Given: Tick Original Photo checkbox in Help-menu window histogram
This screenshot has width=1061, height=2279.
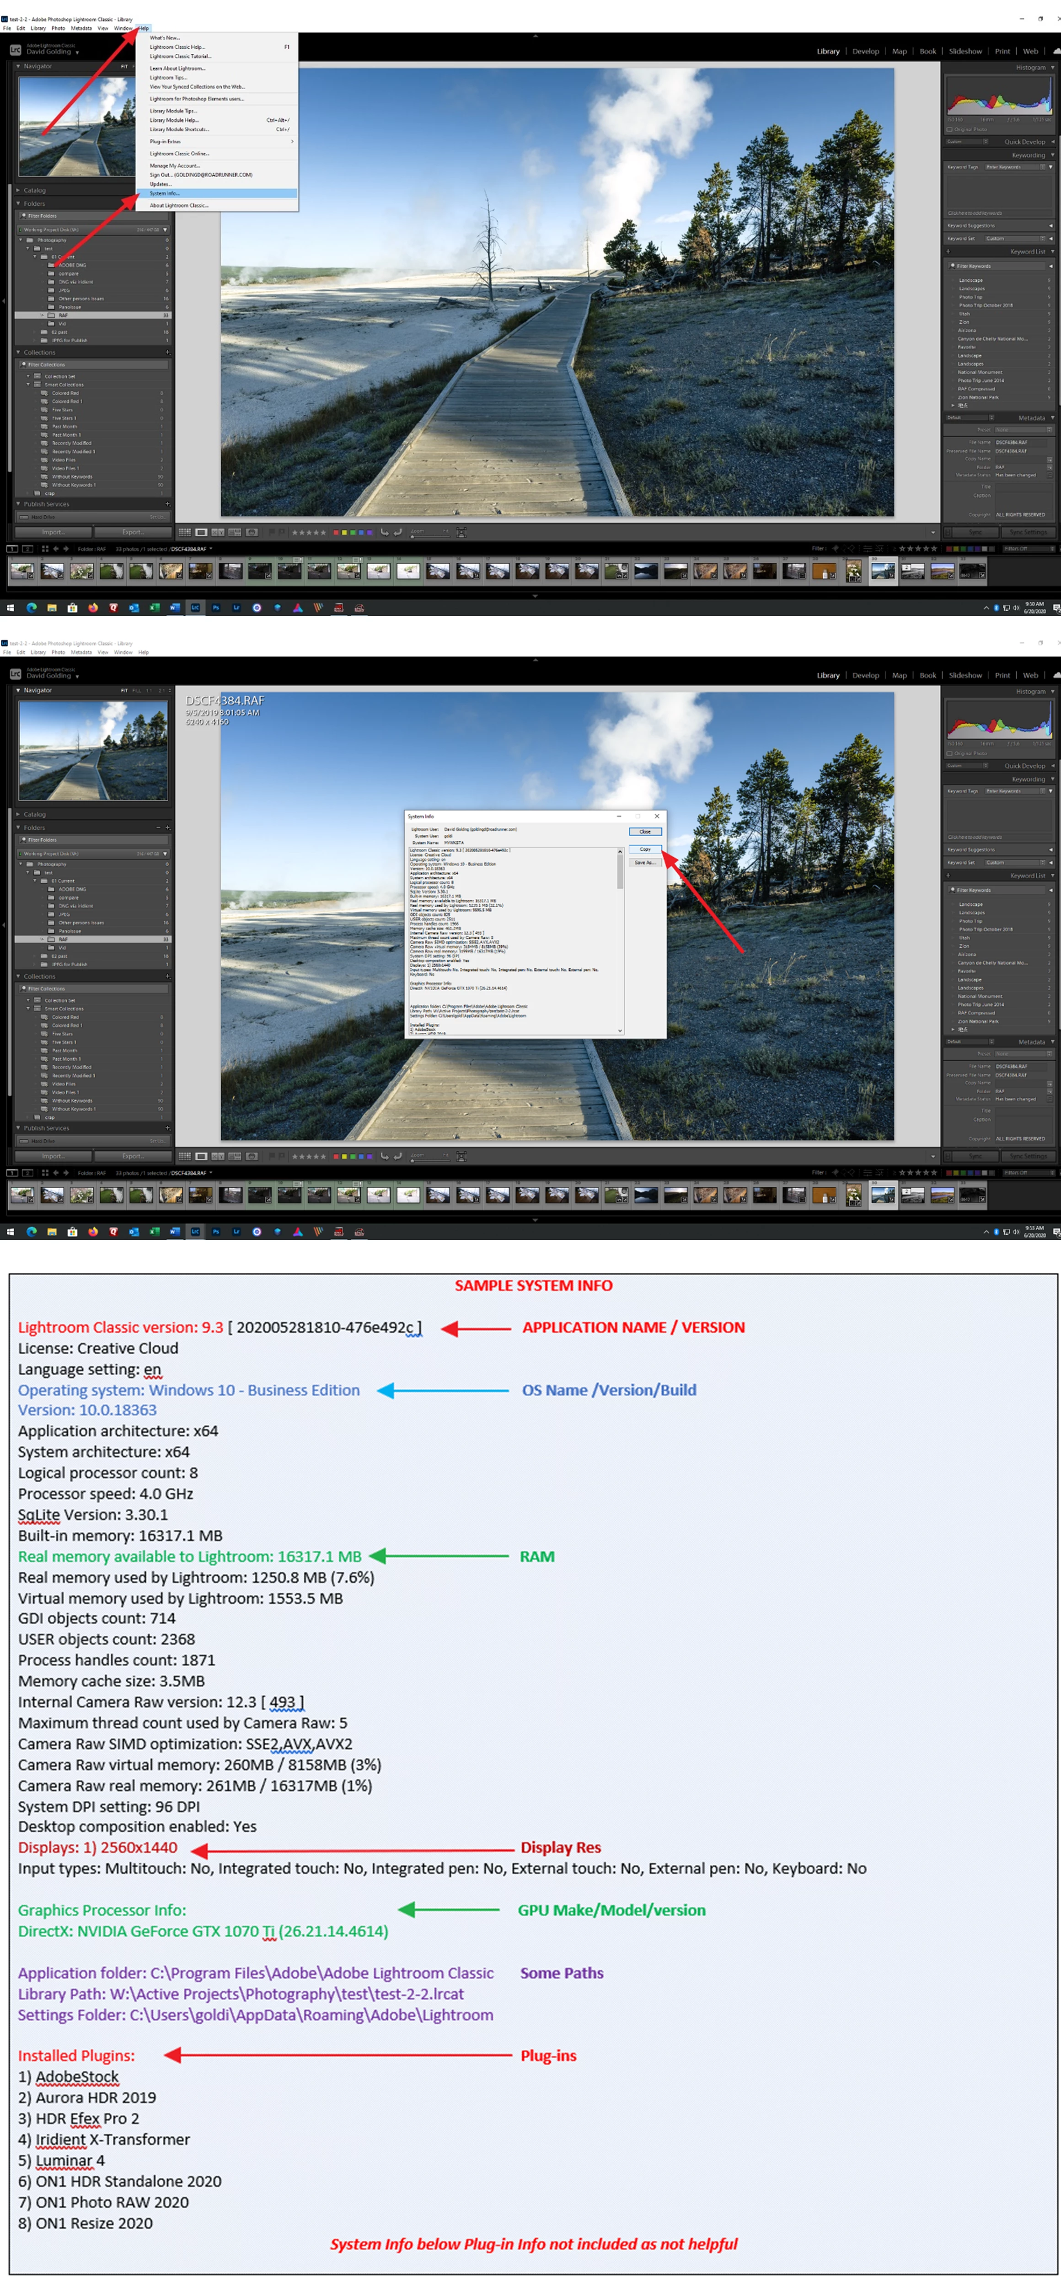Looking at the screenshot, I should coord(949,129).
